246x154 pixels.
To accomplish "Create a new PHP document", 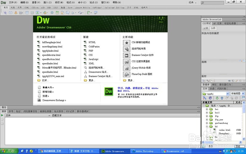I will (91, 51).
